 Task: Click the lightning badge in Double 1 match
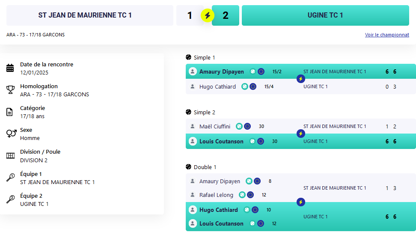tap(300, 202)
